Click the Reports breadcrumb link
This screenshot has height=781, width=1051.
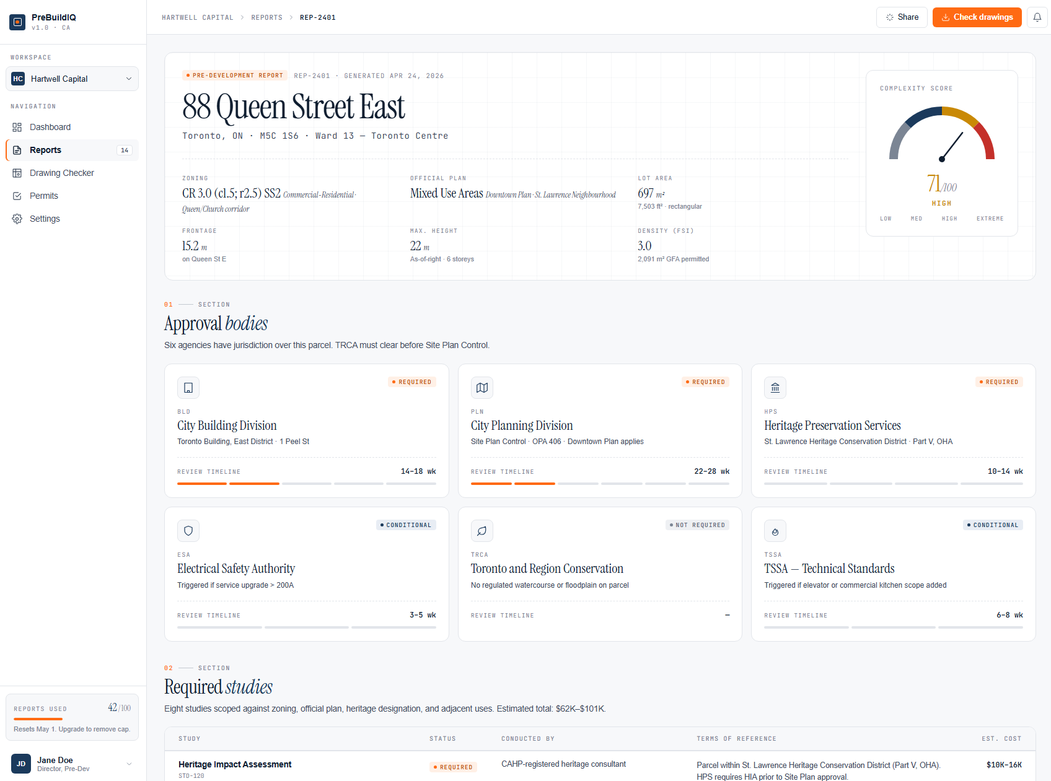pos(266,17)
